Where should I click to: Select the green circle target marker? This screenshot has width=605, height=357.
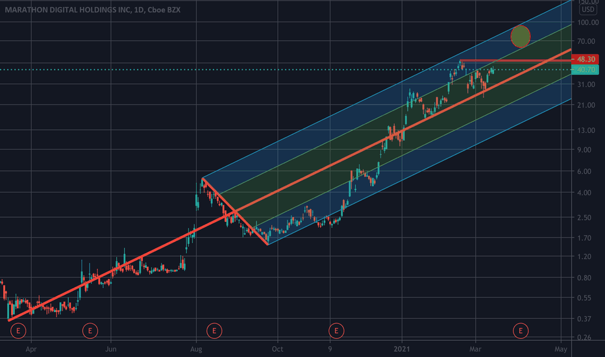(x=521, y=36)
